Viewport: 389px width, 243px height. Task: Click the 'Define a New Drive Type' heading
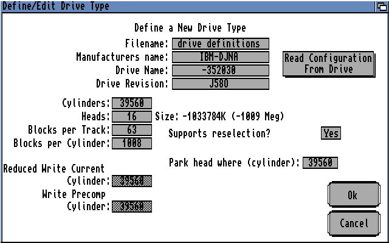190,27
